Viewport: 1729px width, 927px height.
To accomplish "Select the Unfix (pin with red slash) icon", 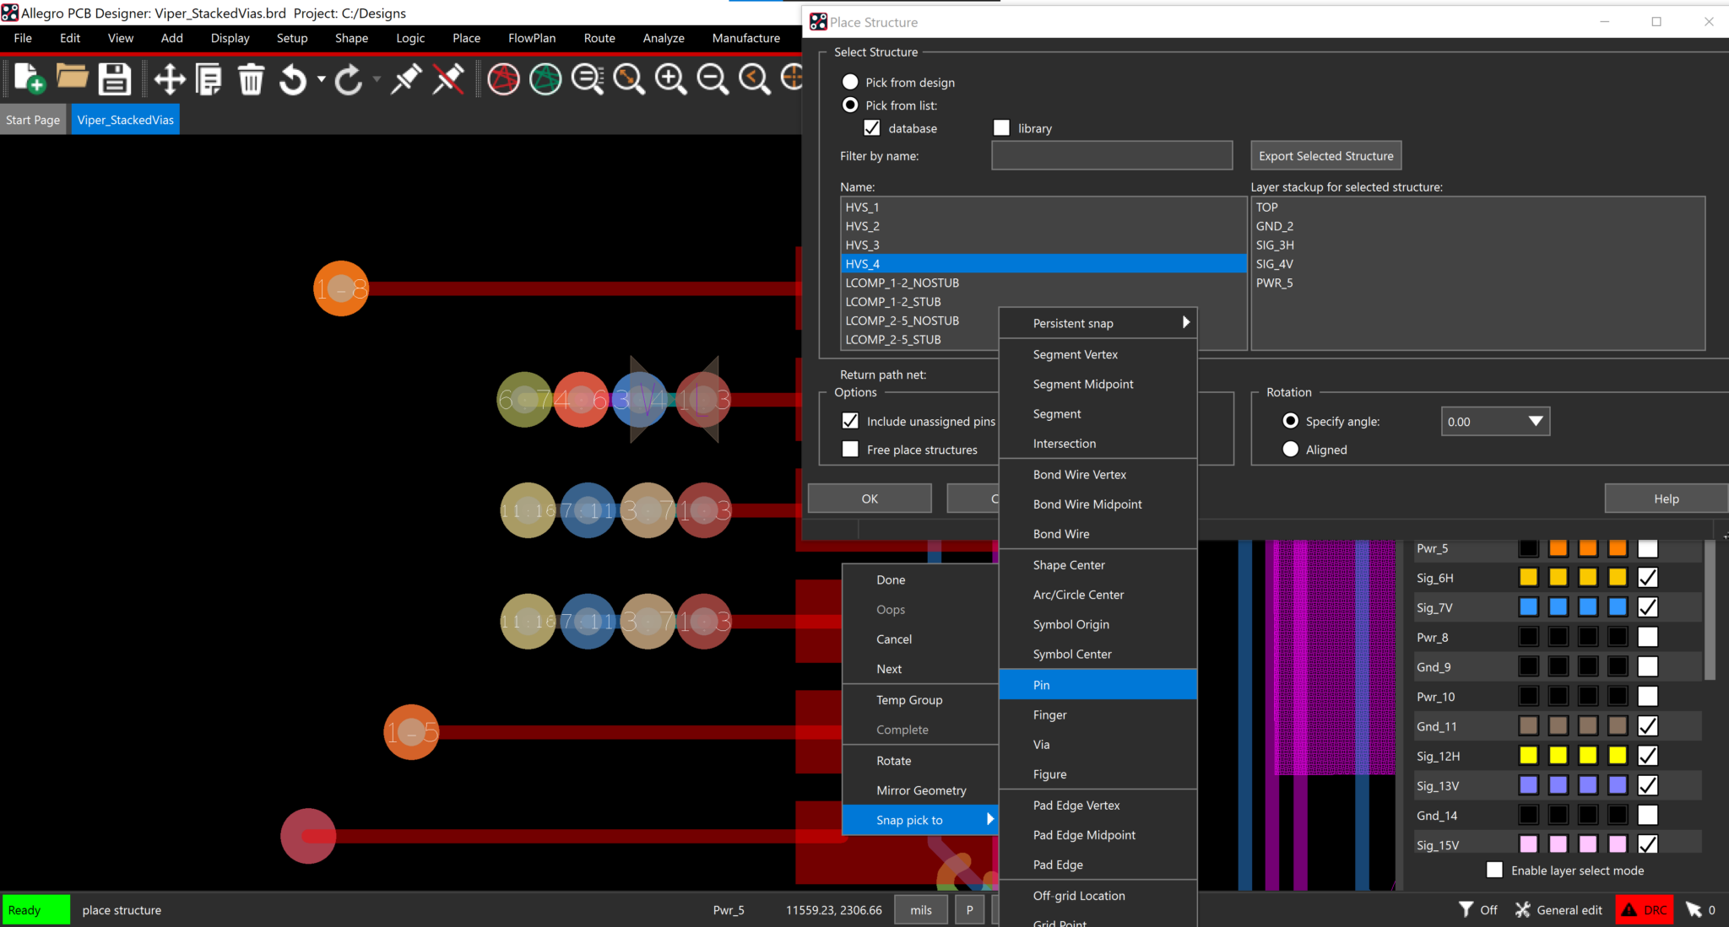I will point(447,78).
